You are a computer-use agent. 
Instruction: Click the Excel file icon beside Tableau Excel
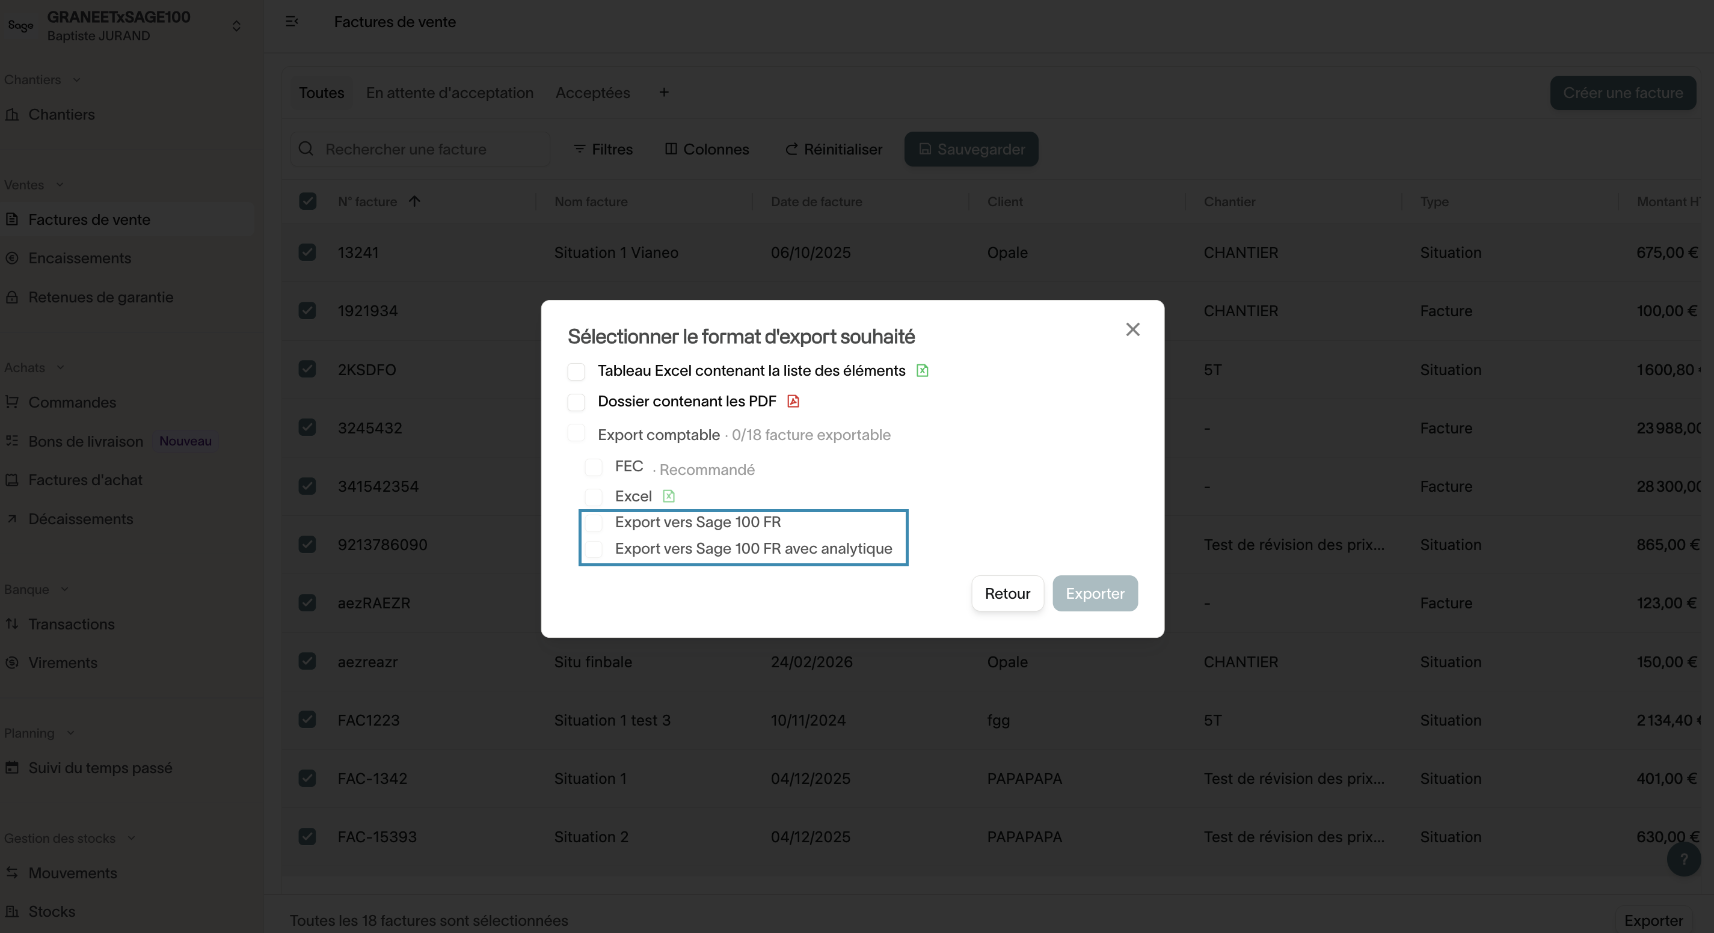922,370
